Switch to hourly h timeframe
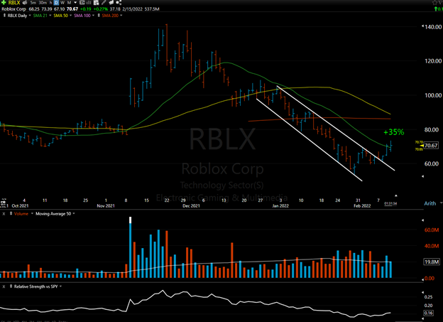The image size is (443, 322). click(x=51, y=3)
